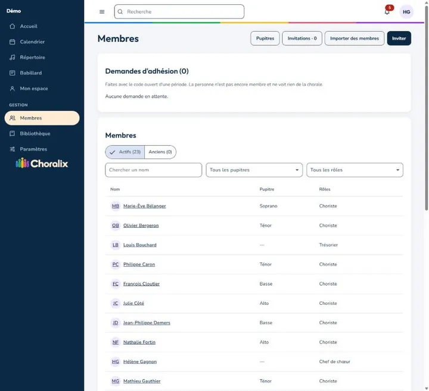The width and height of the screenshot is (429, 391).
Task: Click the Pupitre column header
Action: [267, 189]
